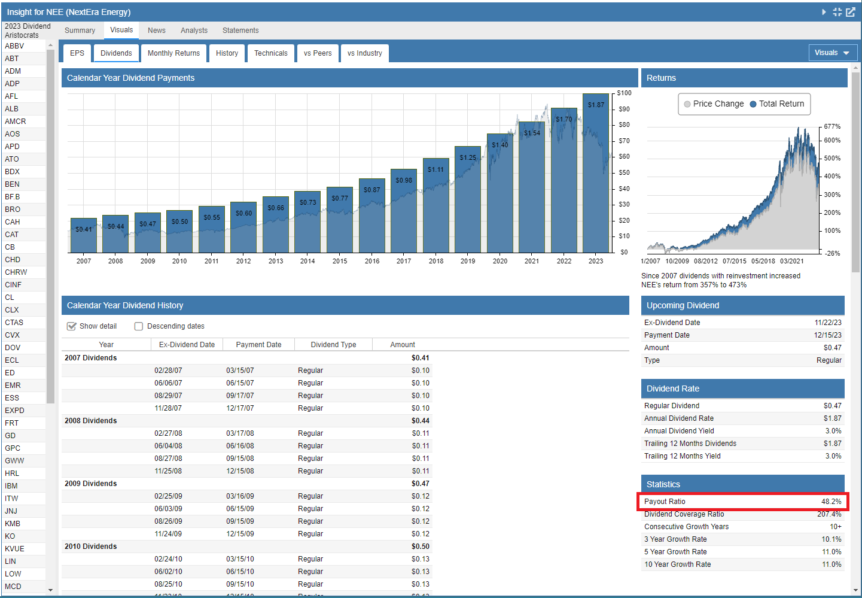Viewport: 862px width, 598px height.
Task: Toggle the Show detail checkbox
Action: [x=72, y=326]
